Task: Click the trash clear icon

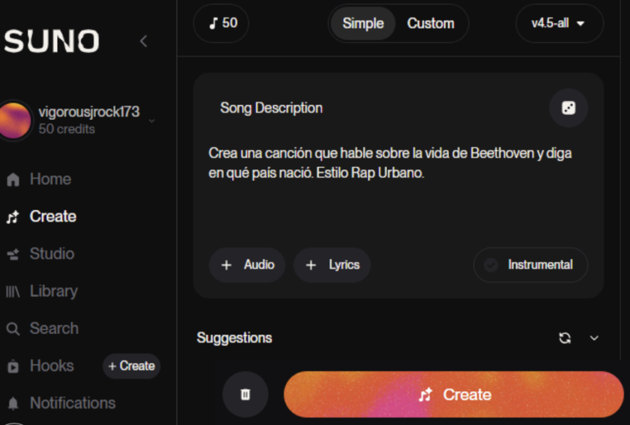Action: (x=245, y=394)
